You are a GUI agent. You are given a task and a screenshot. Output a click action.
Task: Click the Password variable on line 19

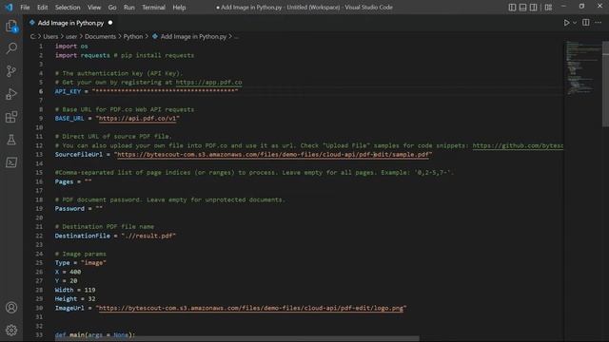(69, 209)
